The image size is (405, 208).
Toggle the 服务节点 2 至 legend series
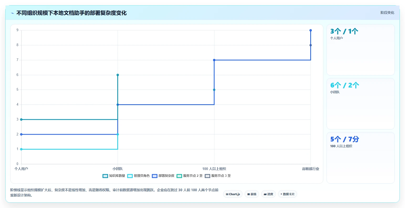(x=190, y=176)
